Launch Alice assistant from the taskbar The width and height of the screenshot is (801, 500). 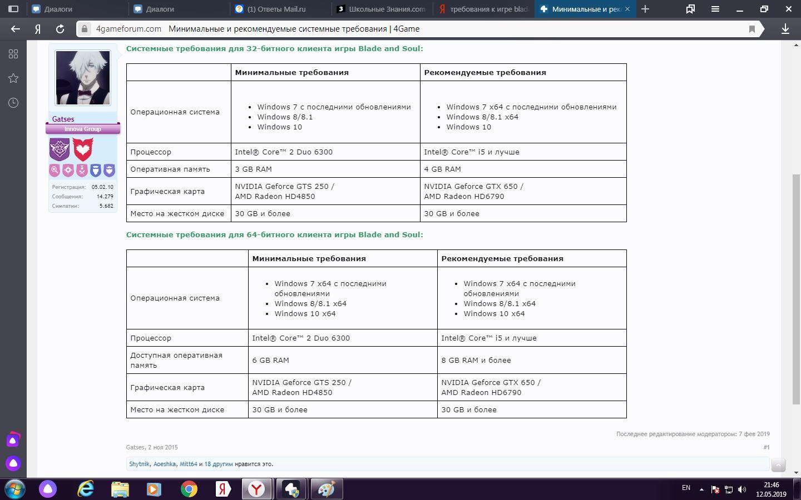point(48,489)
